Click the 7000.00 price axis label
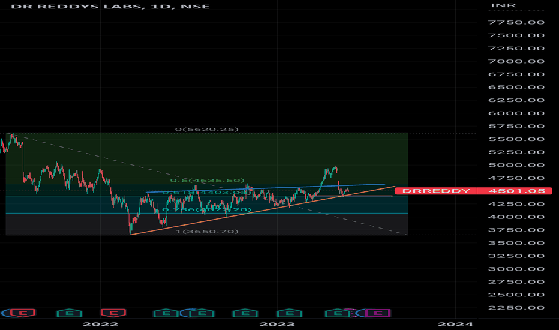The height and width of the screenshot is (330, 559). [x=516, y=61]
